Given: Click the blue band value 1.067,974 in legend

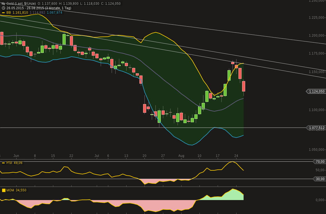Looking at the screenshot, I should [x=54, y=13].
